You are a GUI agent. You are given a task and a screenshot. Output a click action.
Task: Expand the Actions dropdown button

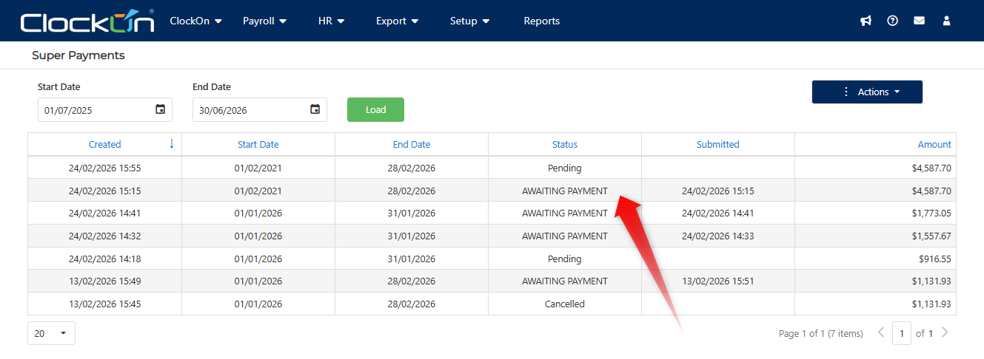pos(867,92)
